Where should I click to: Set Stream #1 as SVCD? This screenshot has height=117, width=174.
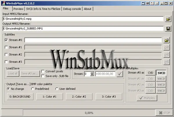pos(161,79)
